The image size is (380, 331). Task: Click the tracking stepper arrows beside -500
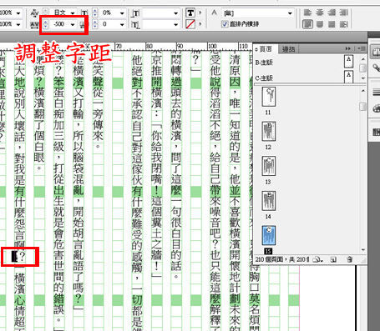[45, 24]
